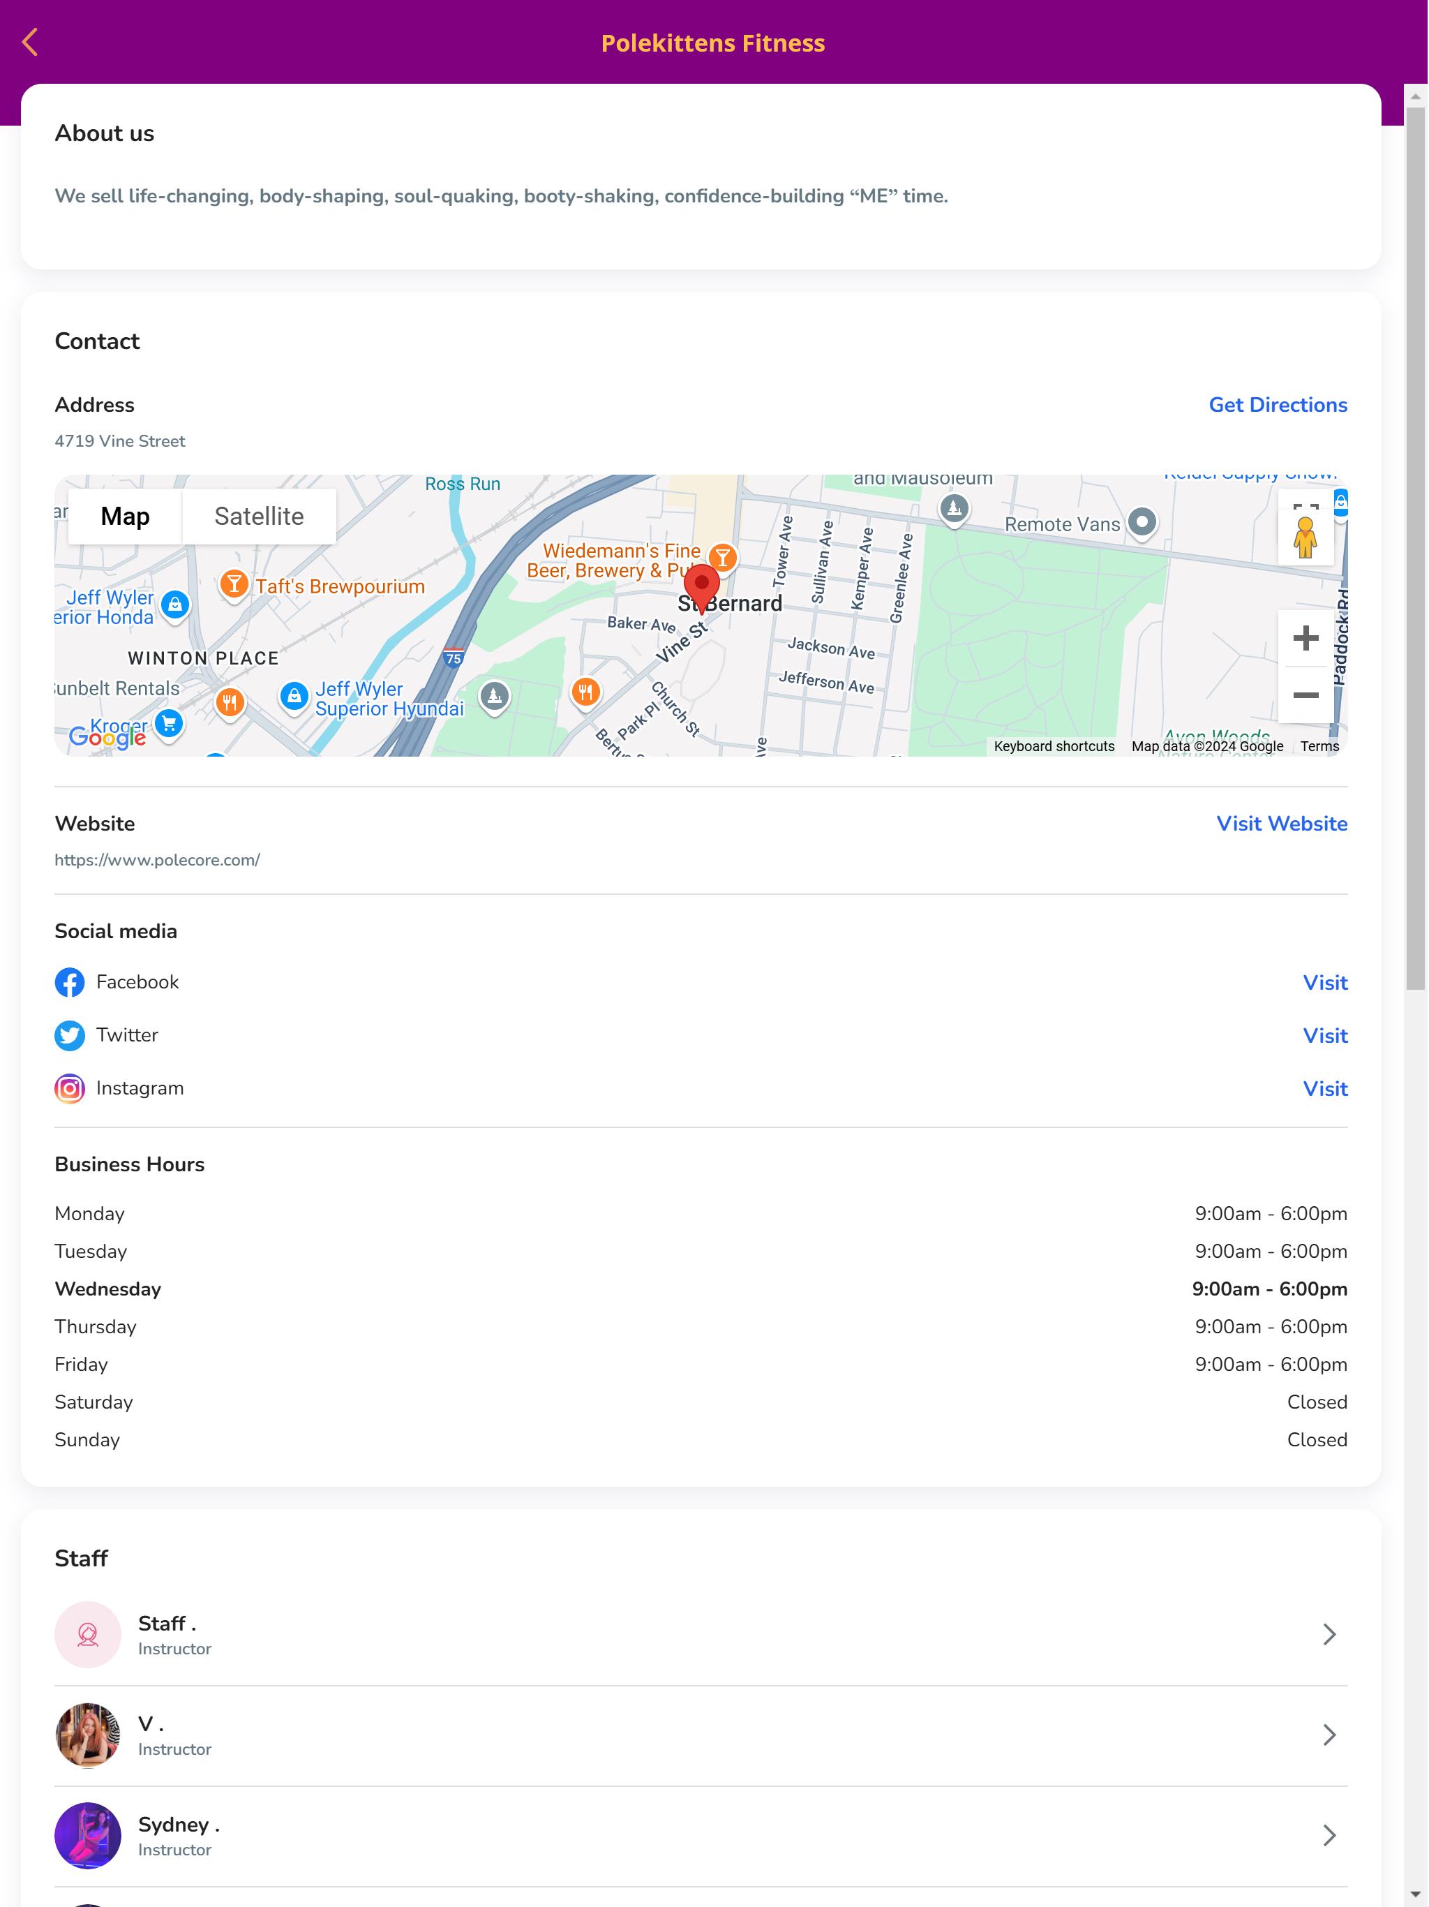Click the Polekittens Fitness title
The height and width of the screenshot is (1907, 1429).
713,43
